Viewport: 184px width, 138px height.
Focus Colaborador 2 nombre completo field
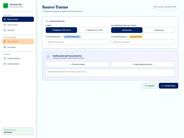click(x=143, y=42)
